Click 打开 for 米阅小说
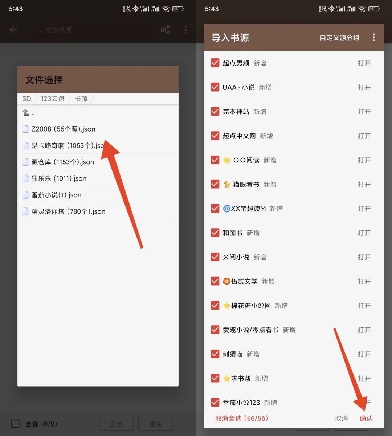Screen dimensions: 392x436 click(x=364, y=257)
